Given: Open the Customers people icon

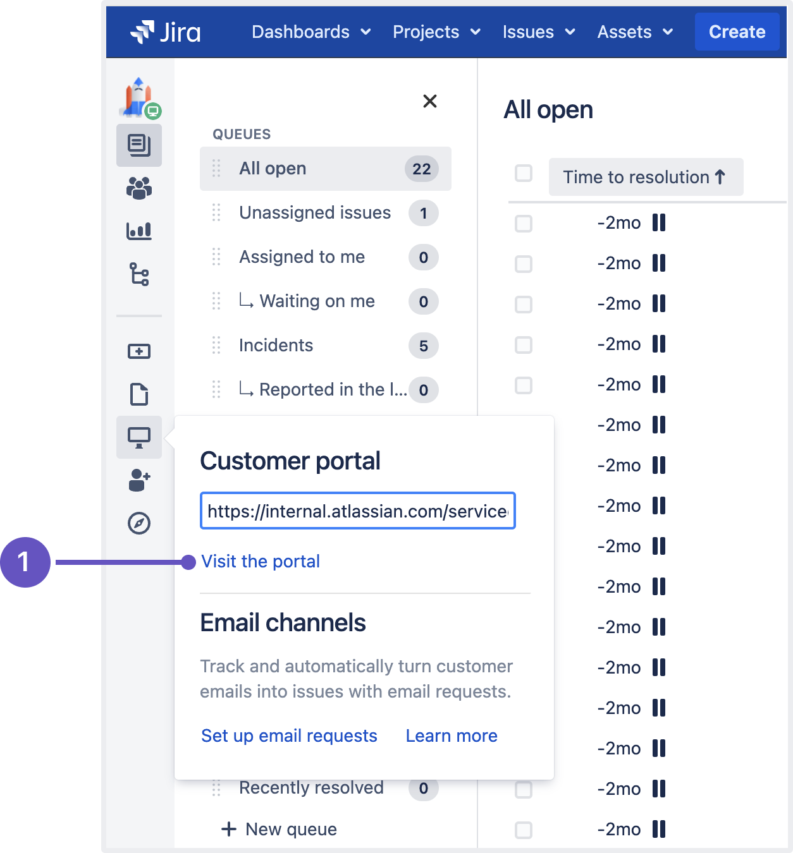Looking at the screenshot, I should (x=139, y=188).
